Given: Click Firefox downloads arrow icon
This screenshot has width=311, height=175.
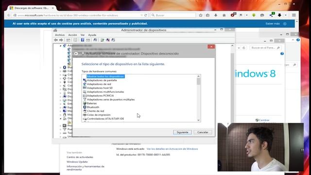Looking at the screenshot, I should [x=216, y=15].
